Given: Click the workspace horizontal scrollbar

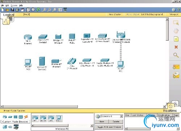Looking at the screenshot, I should tap(41, 107).
